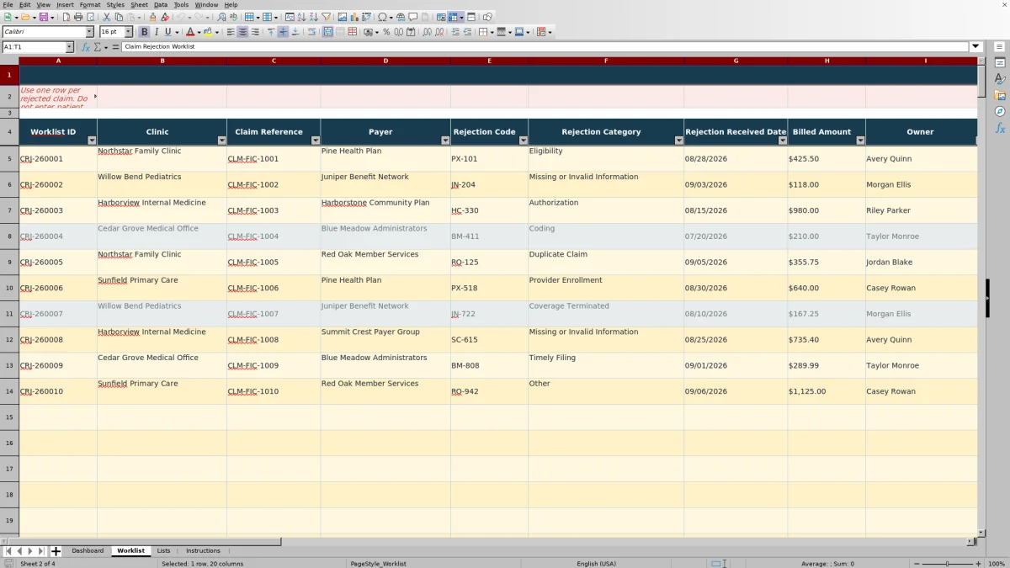Click the Sort Descending icon
The image size is (1010, 568).
click(313, 17)
